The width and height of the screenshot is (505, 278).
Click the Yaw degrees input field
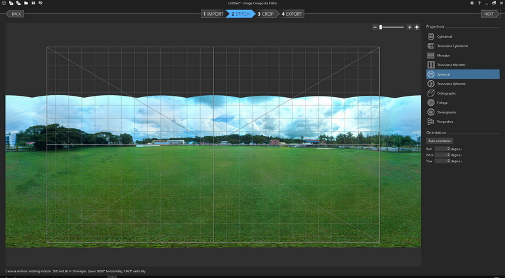point(443,161)
